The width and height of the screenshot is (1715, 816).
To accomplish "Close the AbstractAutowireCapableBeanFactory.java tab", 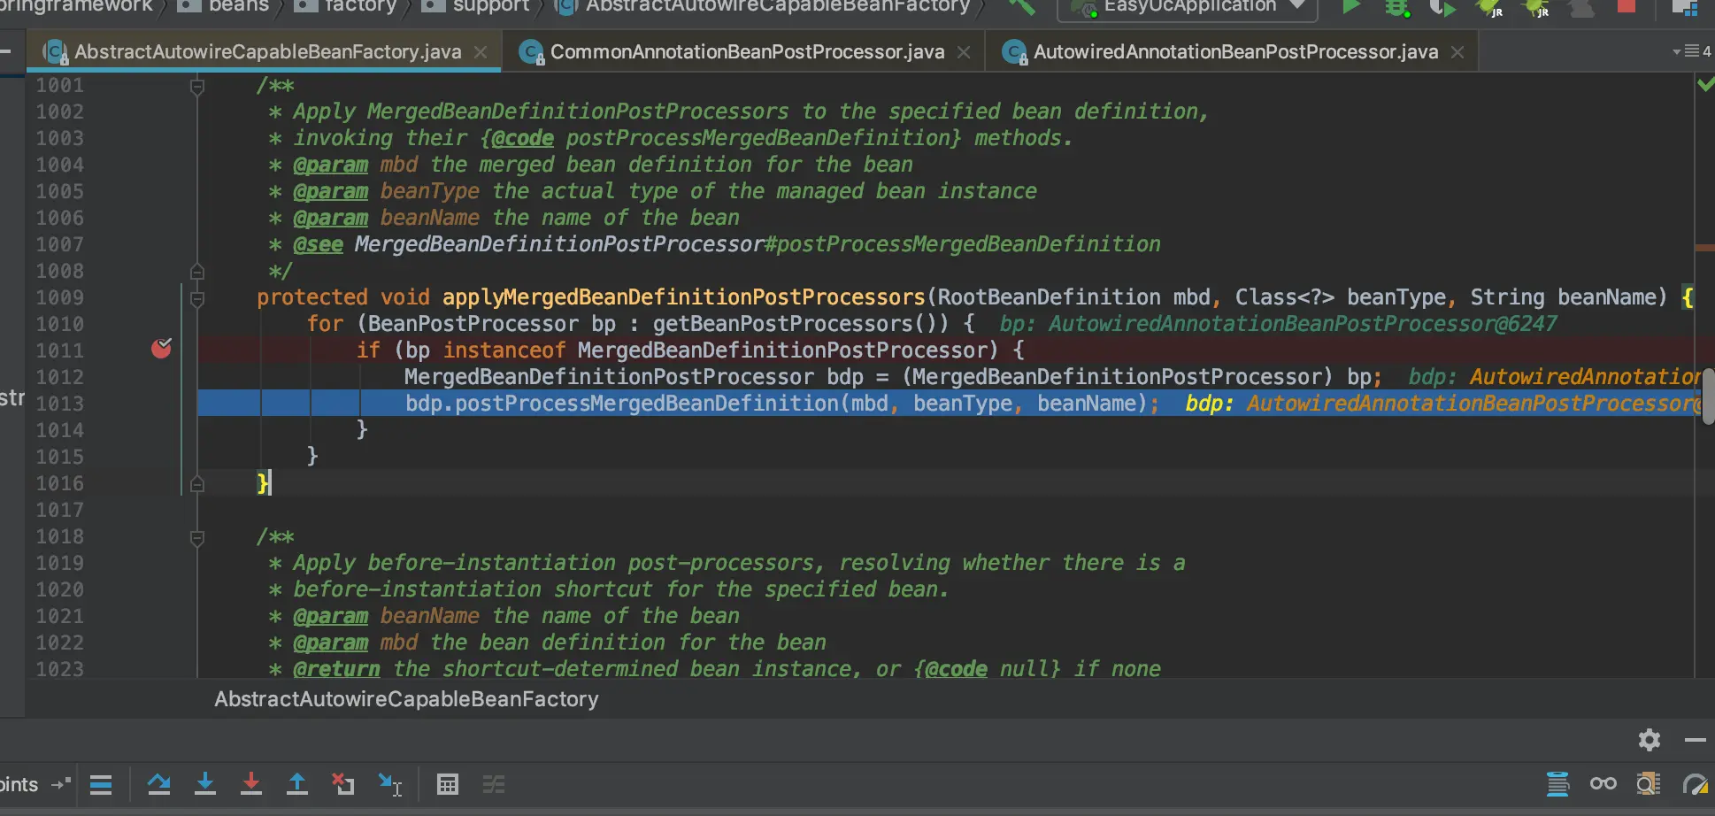I will 481,52.
